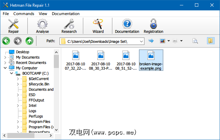This screenshot has height=140, width=220.
Task: Click the tree's scroll up arrow
Action: [57, 52]
